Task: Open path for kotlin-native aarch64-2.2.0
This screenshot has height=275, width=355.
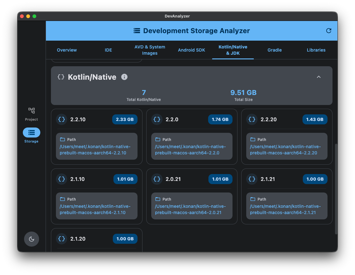Action: [x=190, y=150]
